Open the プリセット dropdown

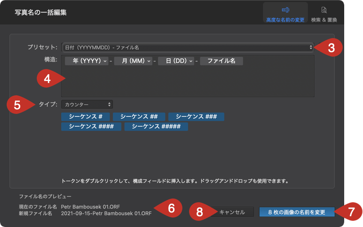[188, 47]
